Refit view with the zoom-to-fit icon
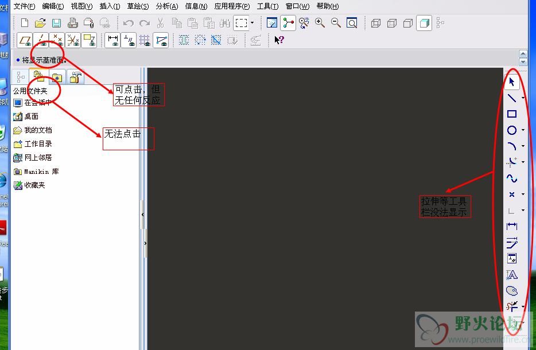This screenshot has height=350, width=536. (352, 23)
